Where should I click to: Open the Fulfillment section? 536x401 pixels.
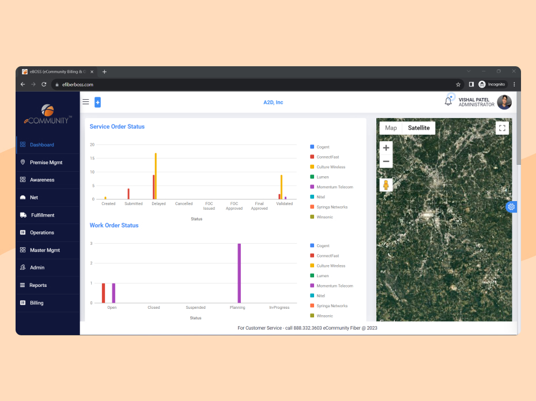pos(48,215)
